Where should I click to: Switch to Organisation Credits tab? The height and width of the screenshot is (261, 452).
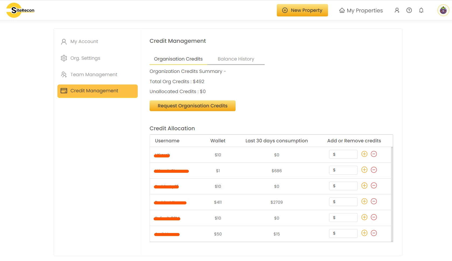178,59
